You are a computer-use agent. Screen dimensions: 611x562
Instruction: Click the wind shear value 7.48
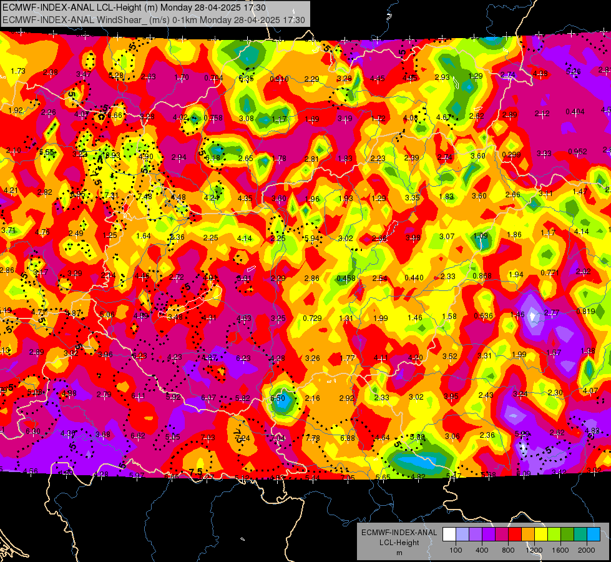coord(145,196)
